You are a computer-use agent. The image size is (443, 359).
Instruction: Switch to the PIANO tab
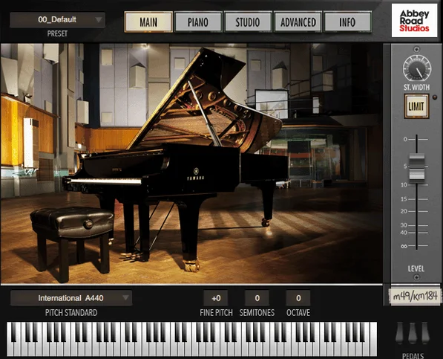click(198, 22)
